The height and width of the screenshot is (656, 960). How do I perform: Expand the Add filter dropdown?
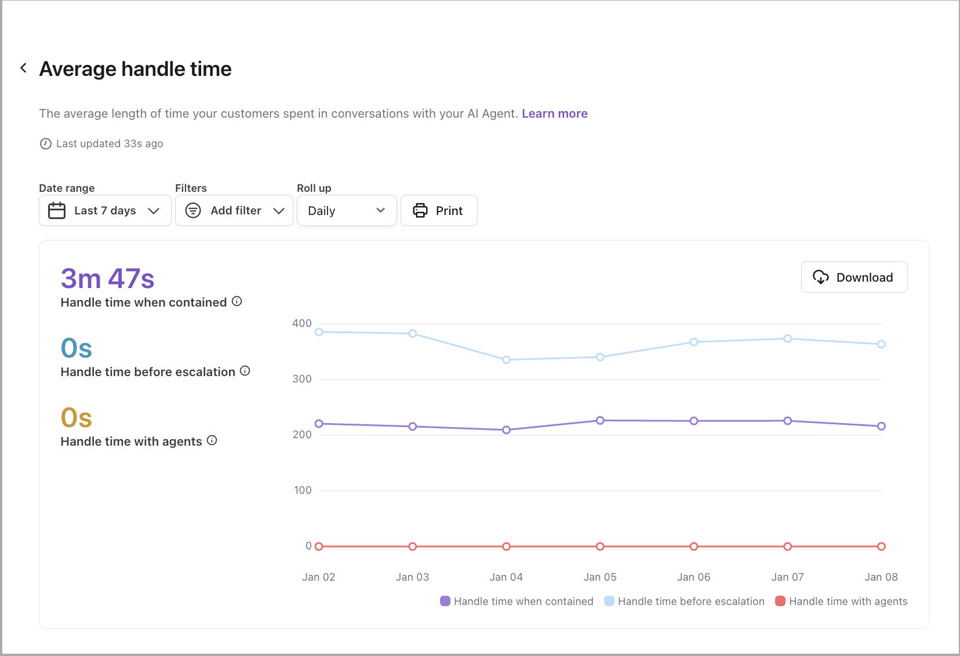click(x=234, y=210)
